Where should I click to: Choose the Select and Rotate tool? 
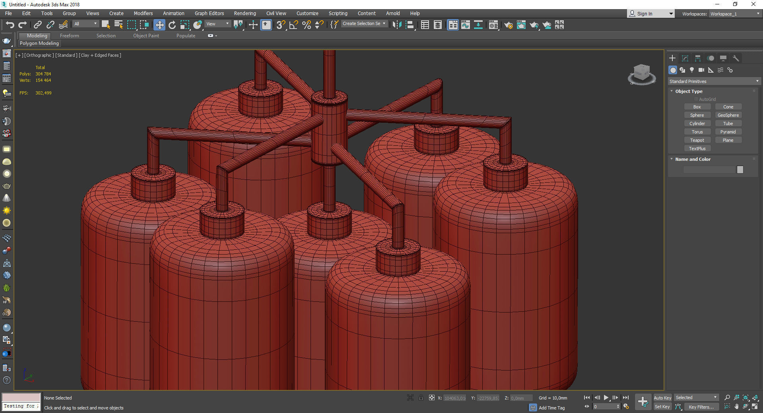[x=172, y=25]
